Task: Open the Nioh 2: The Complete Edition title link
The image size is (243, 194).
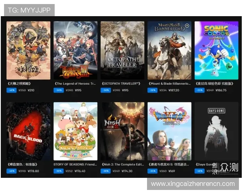Action: tap(123, 164)
